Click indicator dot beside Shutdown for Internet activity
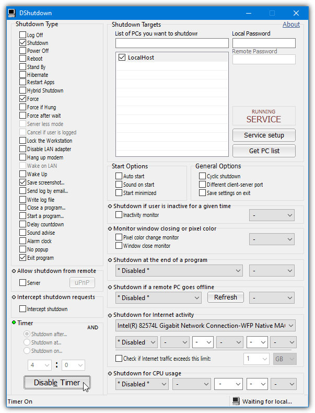Viewport: 315px width, 413px height. click(x=110, y=315)
